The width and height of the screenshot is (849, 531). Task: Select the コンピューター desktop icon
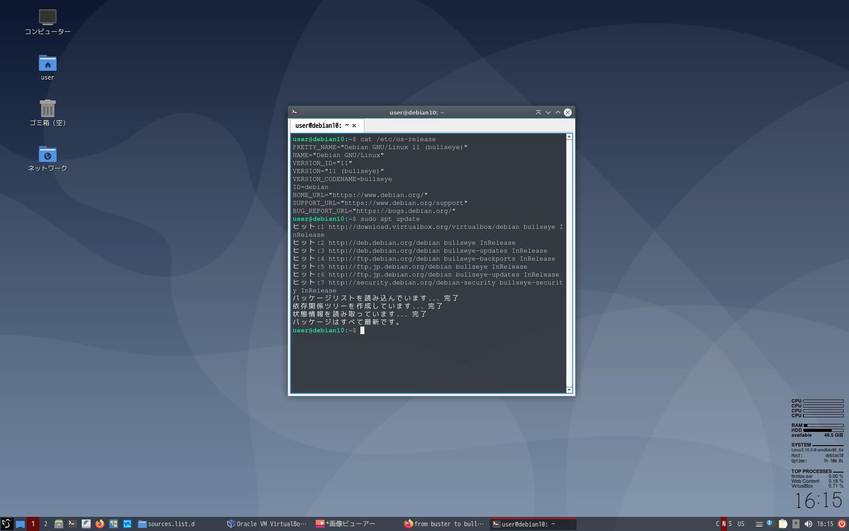click(x=47, y=22)
